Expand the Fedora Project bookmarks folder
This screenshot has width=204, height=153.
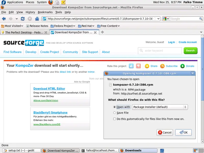pos(63,26)
